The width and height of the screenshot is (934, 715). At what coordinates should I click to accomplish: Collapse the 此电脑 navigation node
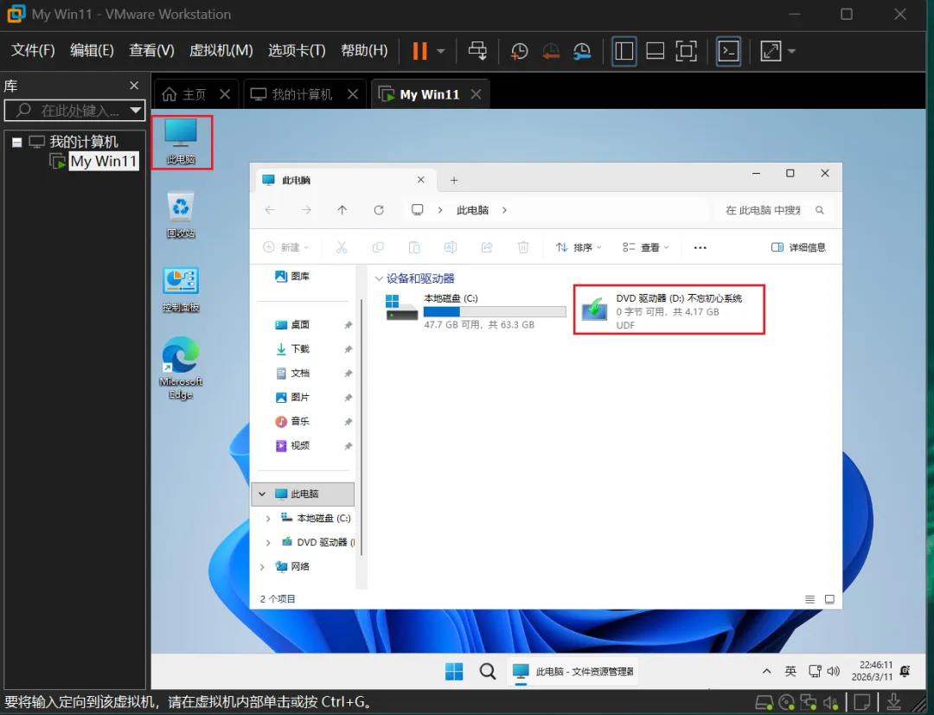(x=262, y=495)
